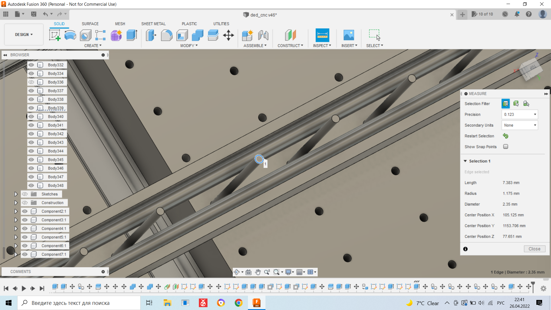Viewport: 551px width, 310px height.
Task: Switch to the SURFACE tab
Action: point(90,24)
